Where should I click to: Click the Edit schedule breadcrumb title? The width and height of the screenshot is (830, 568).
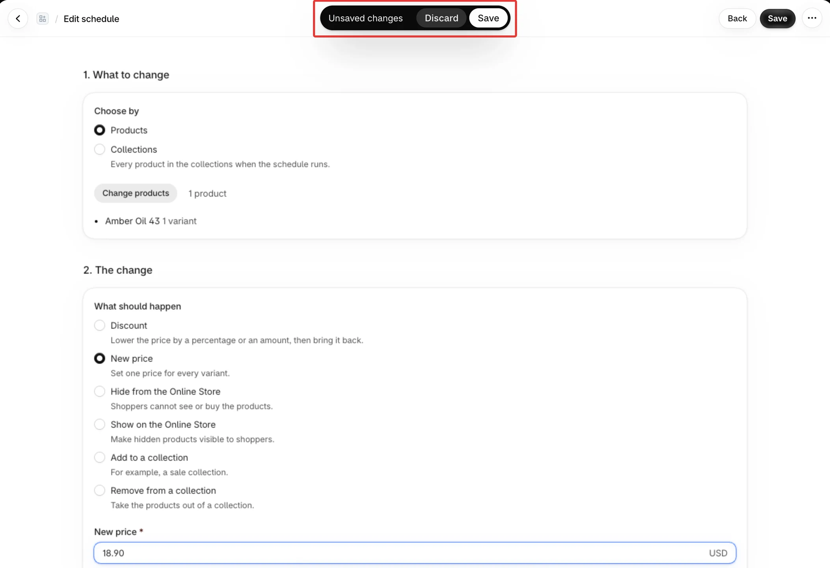pos(91,19)
